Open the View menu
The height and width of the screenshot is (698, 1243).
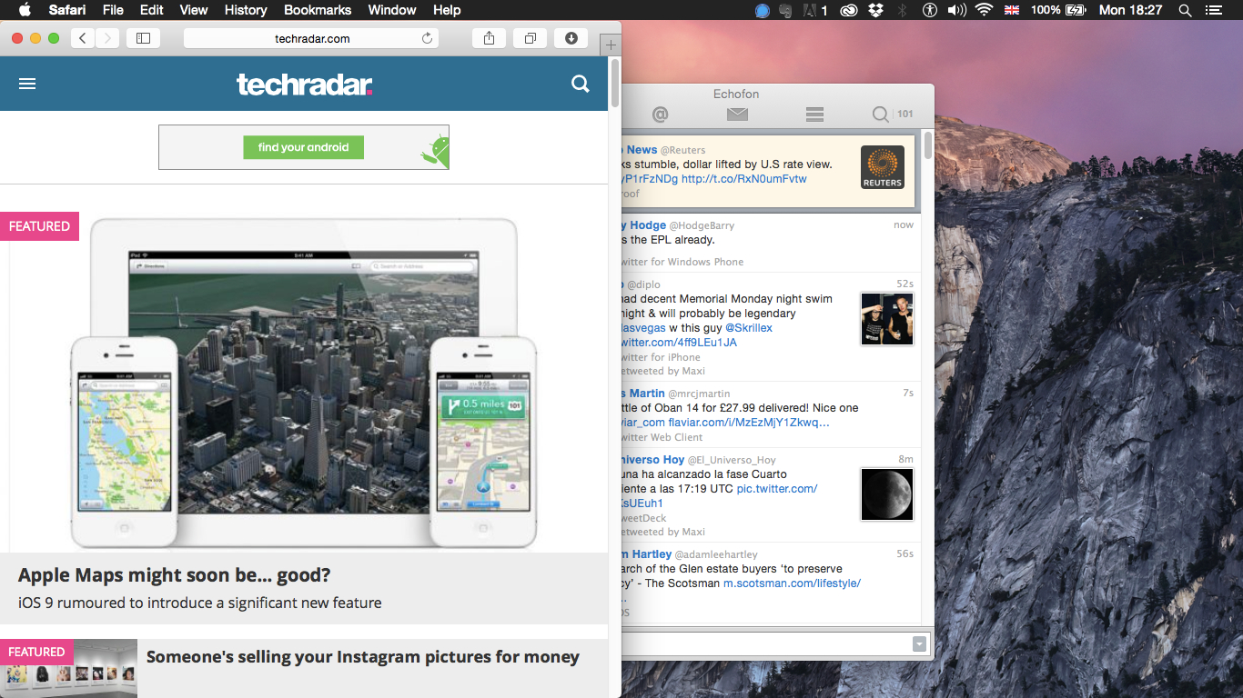(x=194, y=10)
